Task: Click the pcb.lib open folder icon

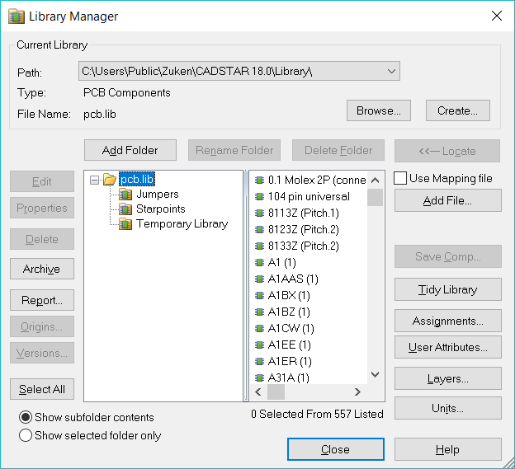Action: click(110, 180)
